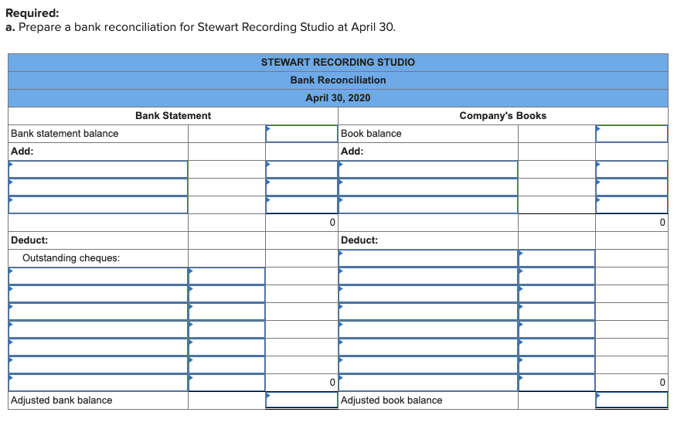Open second description dropdown under bank Add
The width and height of the screenshot is (684, 426).
coord(98,187)
